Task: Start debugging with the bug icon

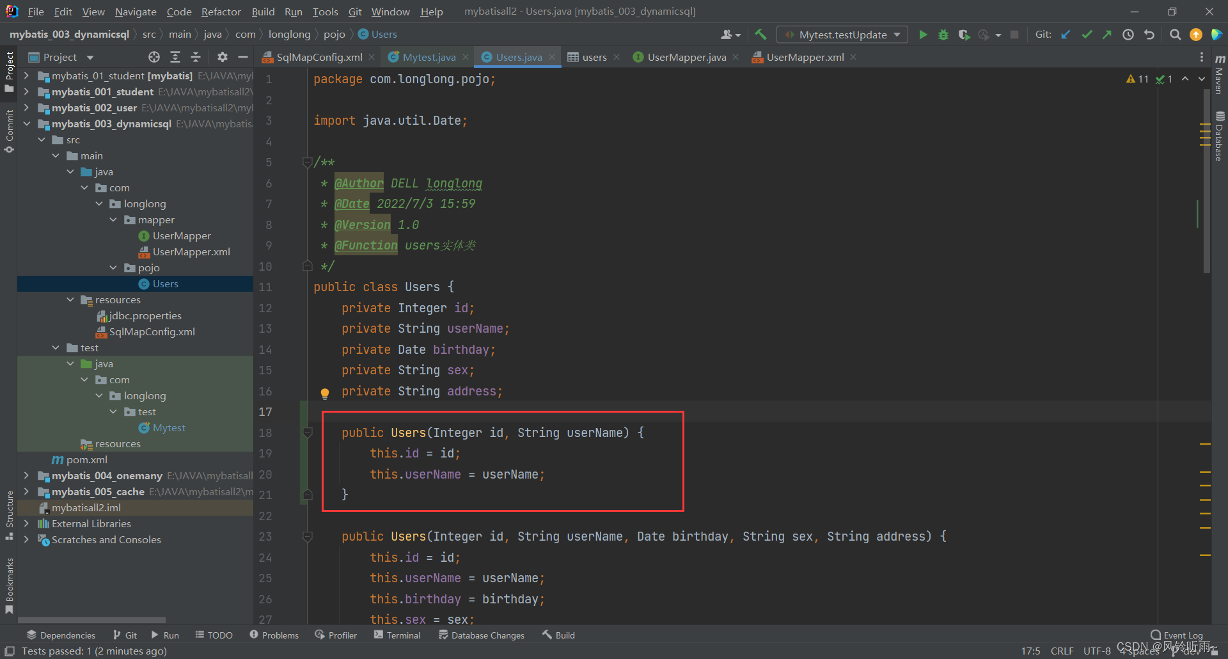Action: [943, 35]
